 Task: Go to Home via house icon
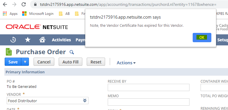pyautogui.click(x=42, y=40)
